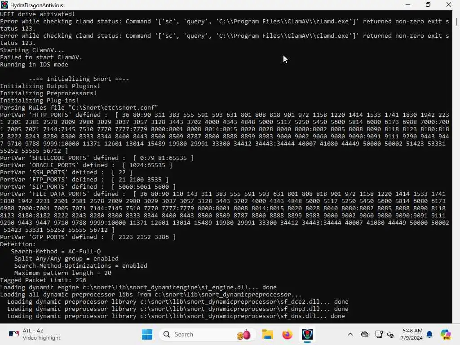Click the taskbar Search box
This screenshot has height=345, width=460.
pyautogui.click(x=208, y=334)
